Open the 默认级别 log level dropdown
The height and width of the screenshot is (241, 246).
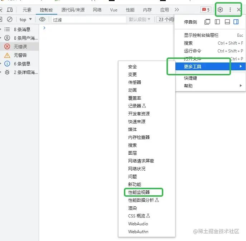click(140, 19)
